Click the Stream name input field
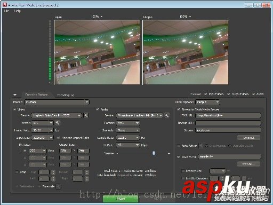 pos(228,130)
